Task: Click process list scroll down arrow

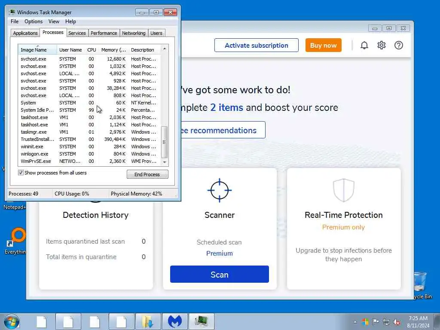Action: point(165,162)
